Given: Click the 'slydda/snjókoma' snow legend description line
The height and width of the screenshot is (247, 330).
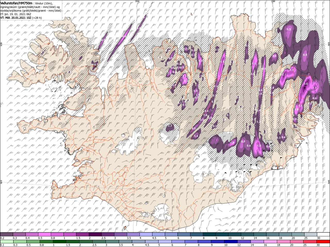Looking at the screenshot, I should (31, 11).
